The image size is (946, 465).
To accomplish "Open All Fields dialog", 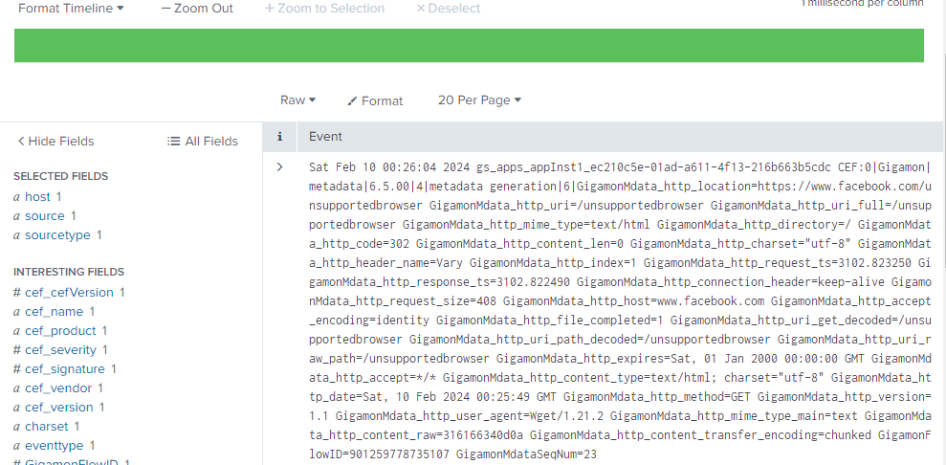I will [x=203, y=142].
